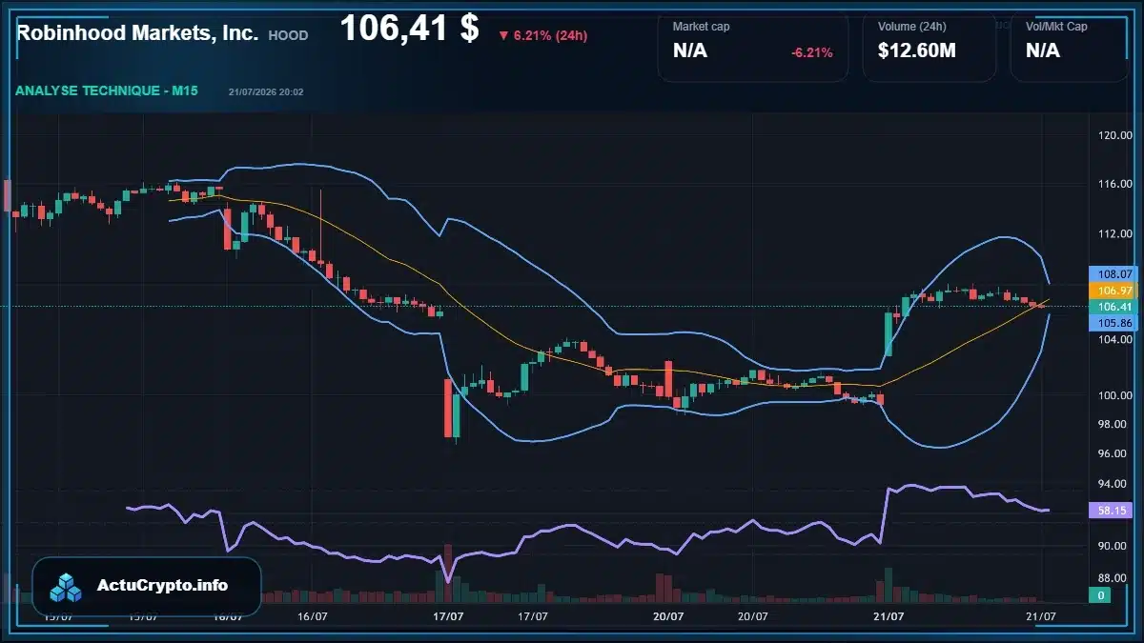Click the $12.60M volume value

[x=916, y=50]
